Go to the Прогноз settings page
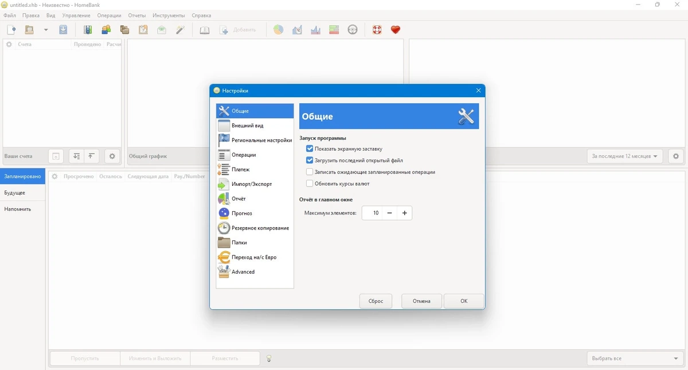 (255, 213)
